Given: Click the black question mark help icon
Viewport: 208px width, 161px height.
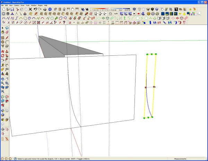Looking at the screenshot, I should coord(64,23).
